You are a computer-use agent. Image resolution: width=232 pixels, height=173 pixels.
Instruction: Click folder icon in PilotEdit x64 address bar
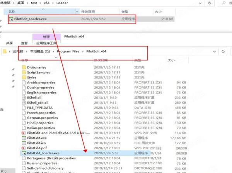click(5, 51)
